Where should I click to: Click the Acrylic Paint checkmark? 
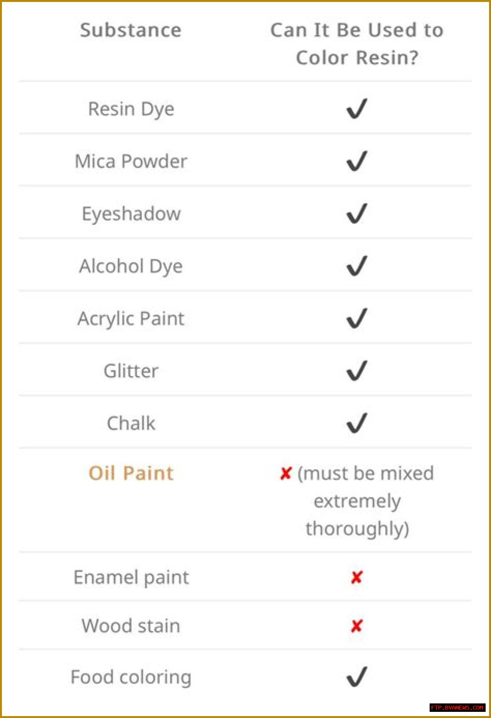357,319
